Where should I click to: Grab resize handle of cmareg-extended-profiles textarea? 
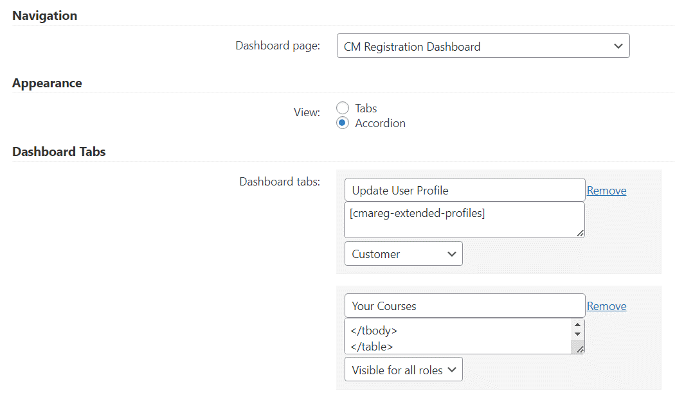pyautogui.click(x=580, y=234)
